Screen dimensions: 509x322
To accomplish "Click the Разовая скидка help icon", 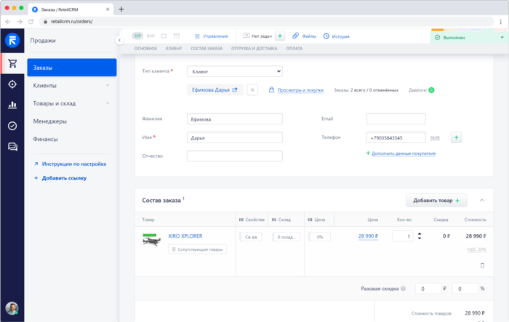I will 403,289.
